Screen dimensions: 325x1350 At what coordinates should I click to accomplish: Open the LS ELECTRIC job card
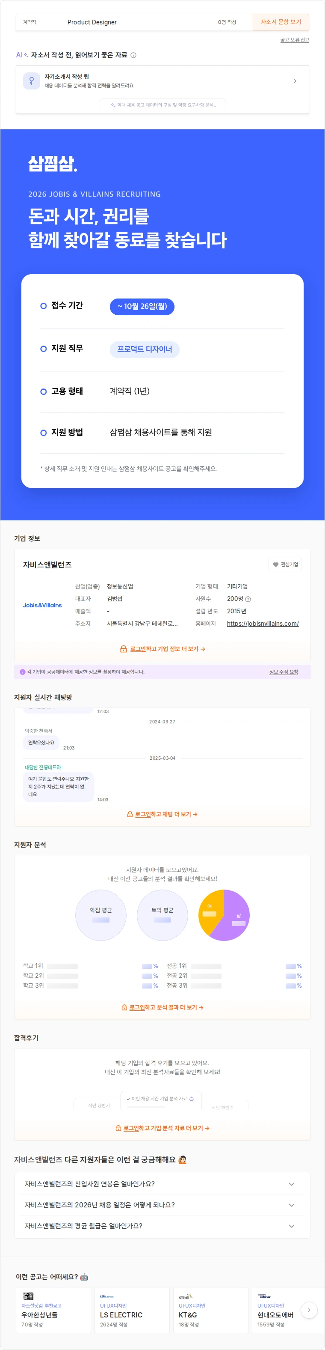coord(132,1310)
